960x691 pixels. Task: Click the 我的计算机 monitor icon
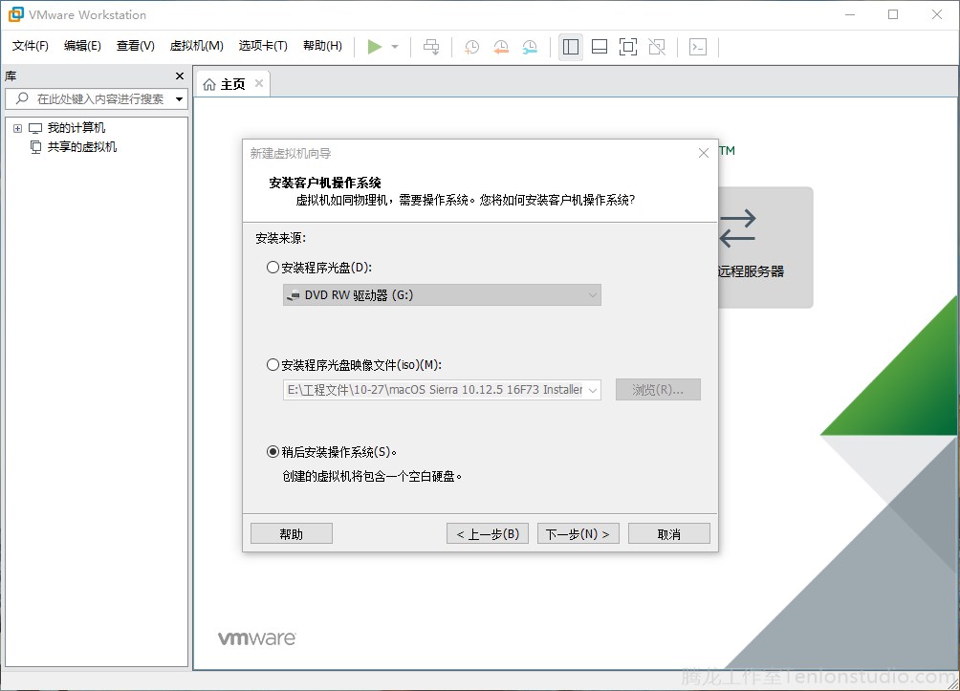35,128
